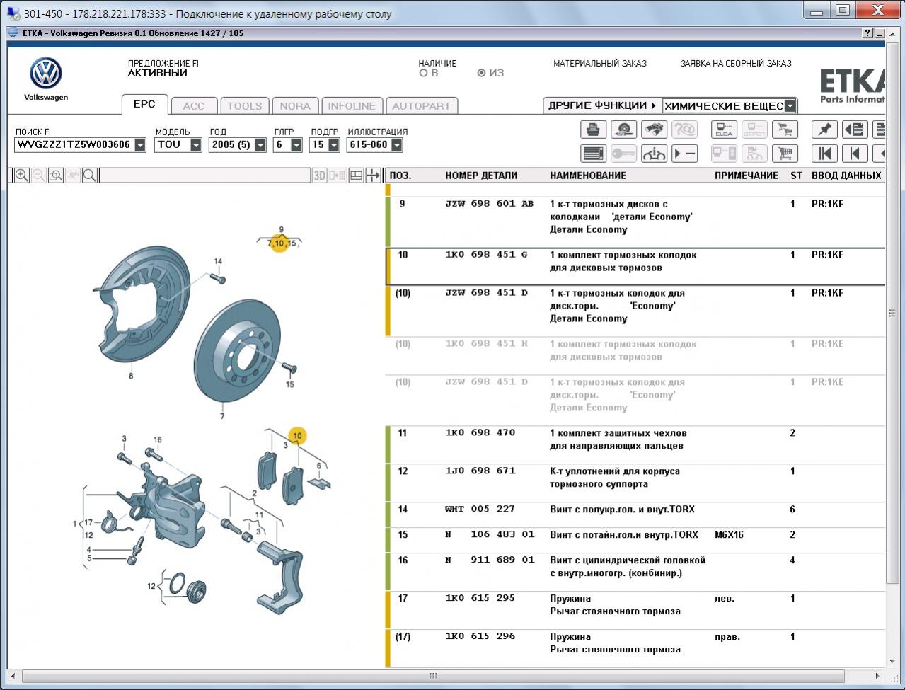Select part number JZW 698 601 AB
Screen dimensions: 905x690
[490, 204]
